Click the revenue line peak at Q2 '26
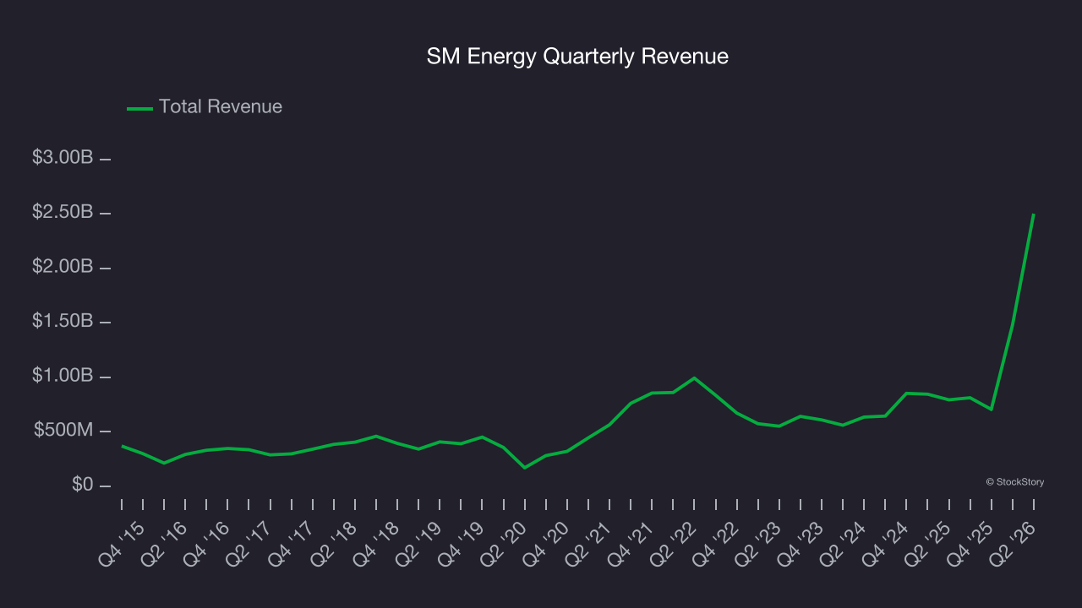The image size is (1082, 608). [x=1033, y=214]
